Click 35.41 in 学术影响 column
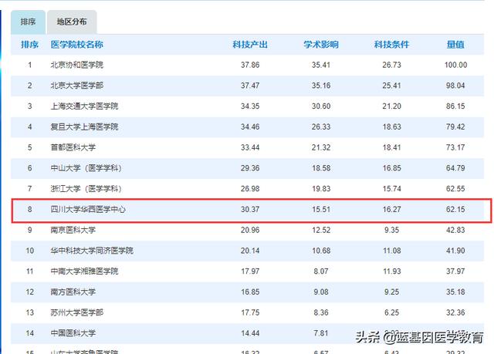This screenshot has width=494, height=354. click(x=321, y=65)
